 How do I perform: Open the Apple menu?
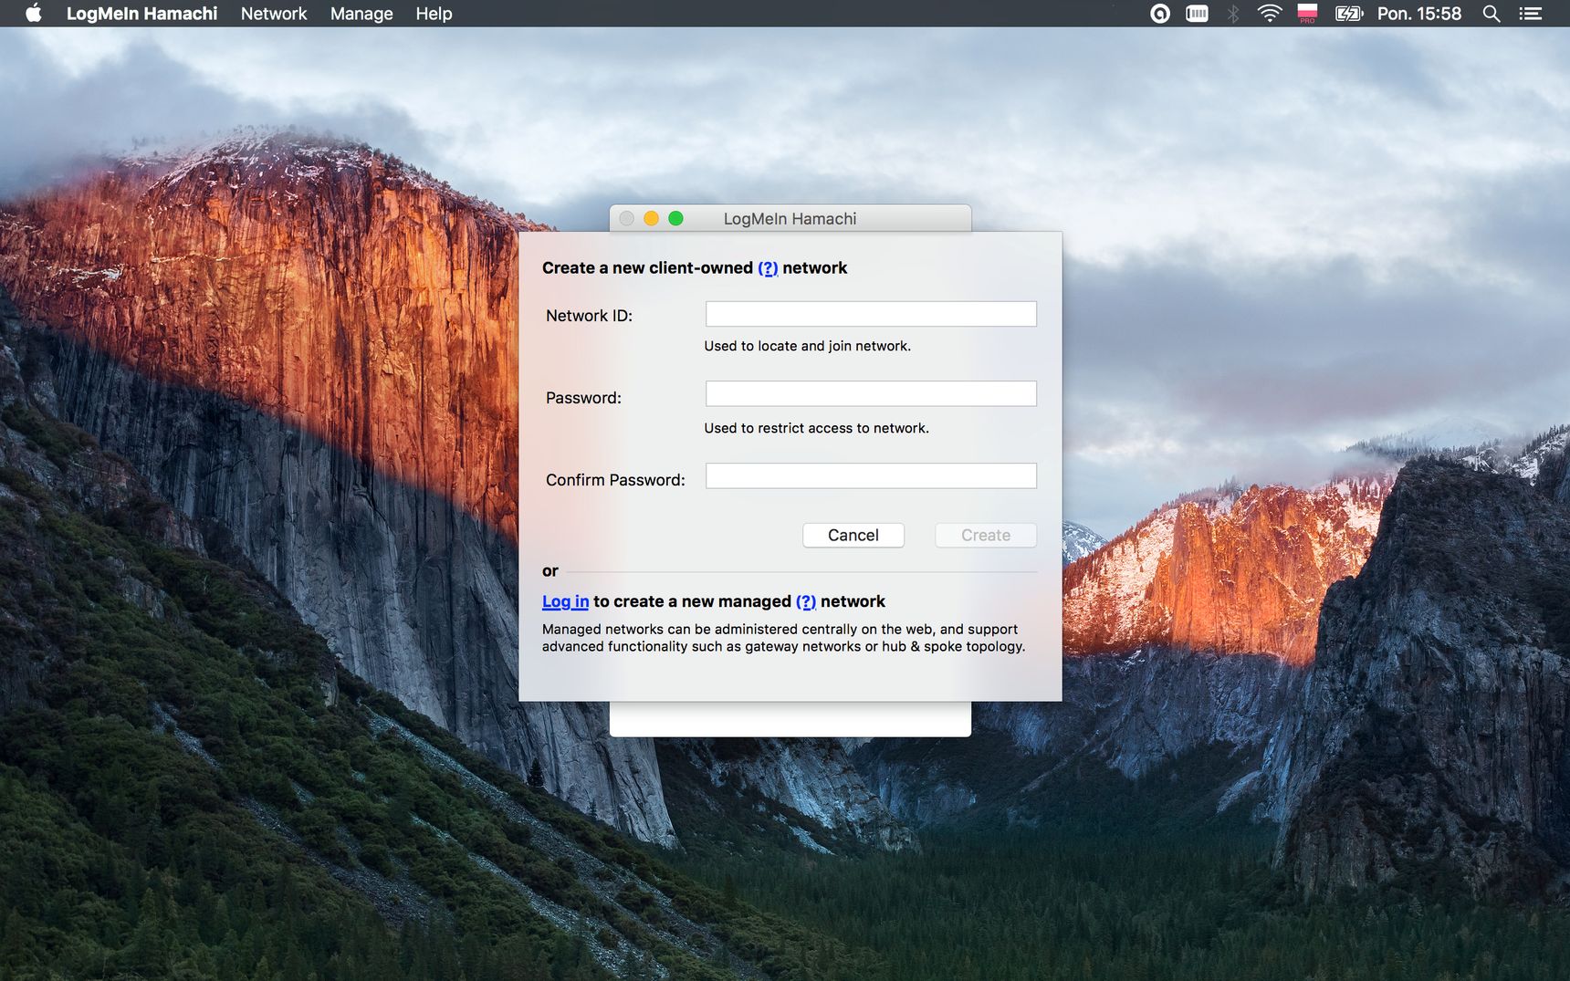tap(34, 14)
